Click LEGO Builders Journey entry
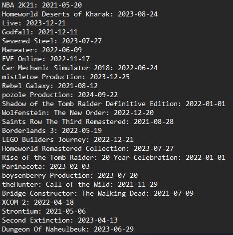The image size is (233, 235). click(x=68, y=139)
